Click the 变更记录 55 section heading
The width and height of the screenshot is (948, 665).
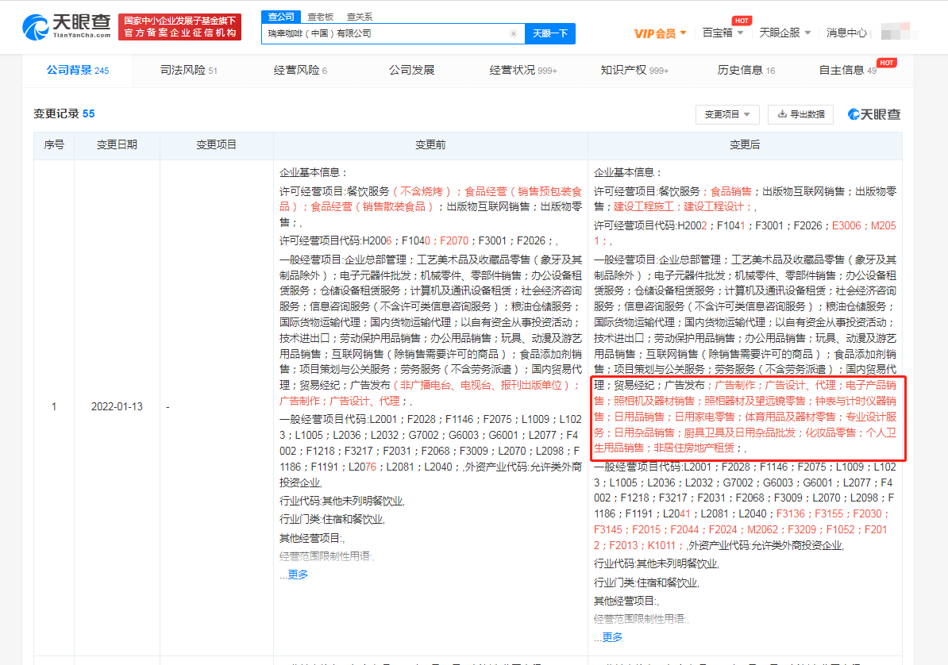point(64,113)
